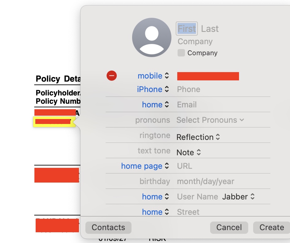Click the Create button
The height and width of the screenshot is (243, 290).
pos(272,227)
